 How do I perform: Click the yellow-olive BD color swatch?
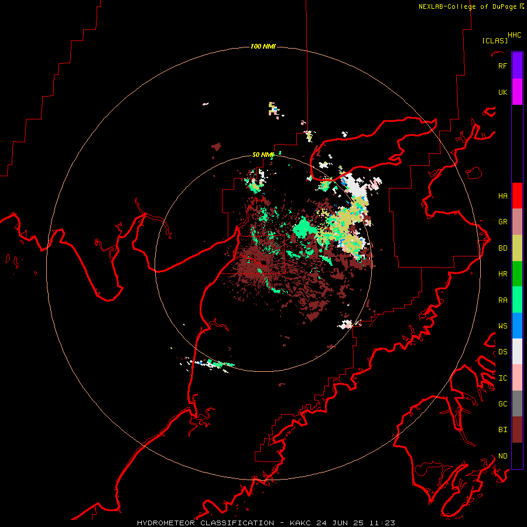coord(517,248)
